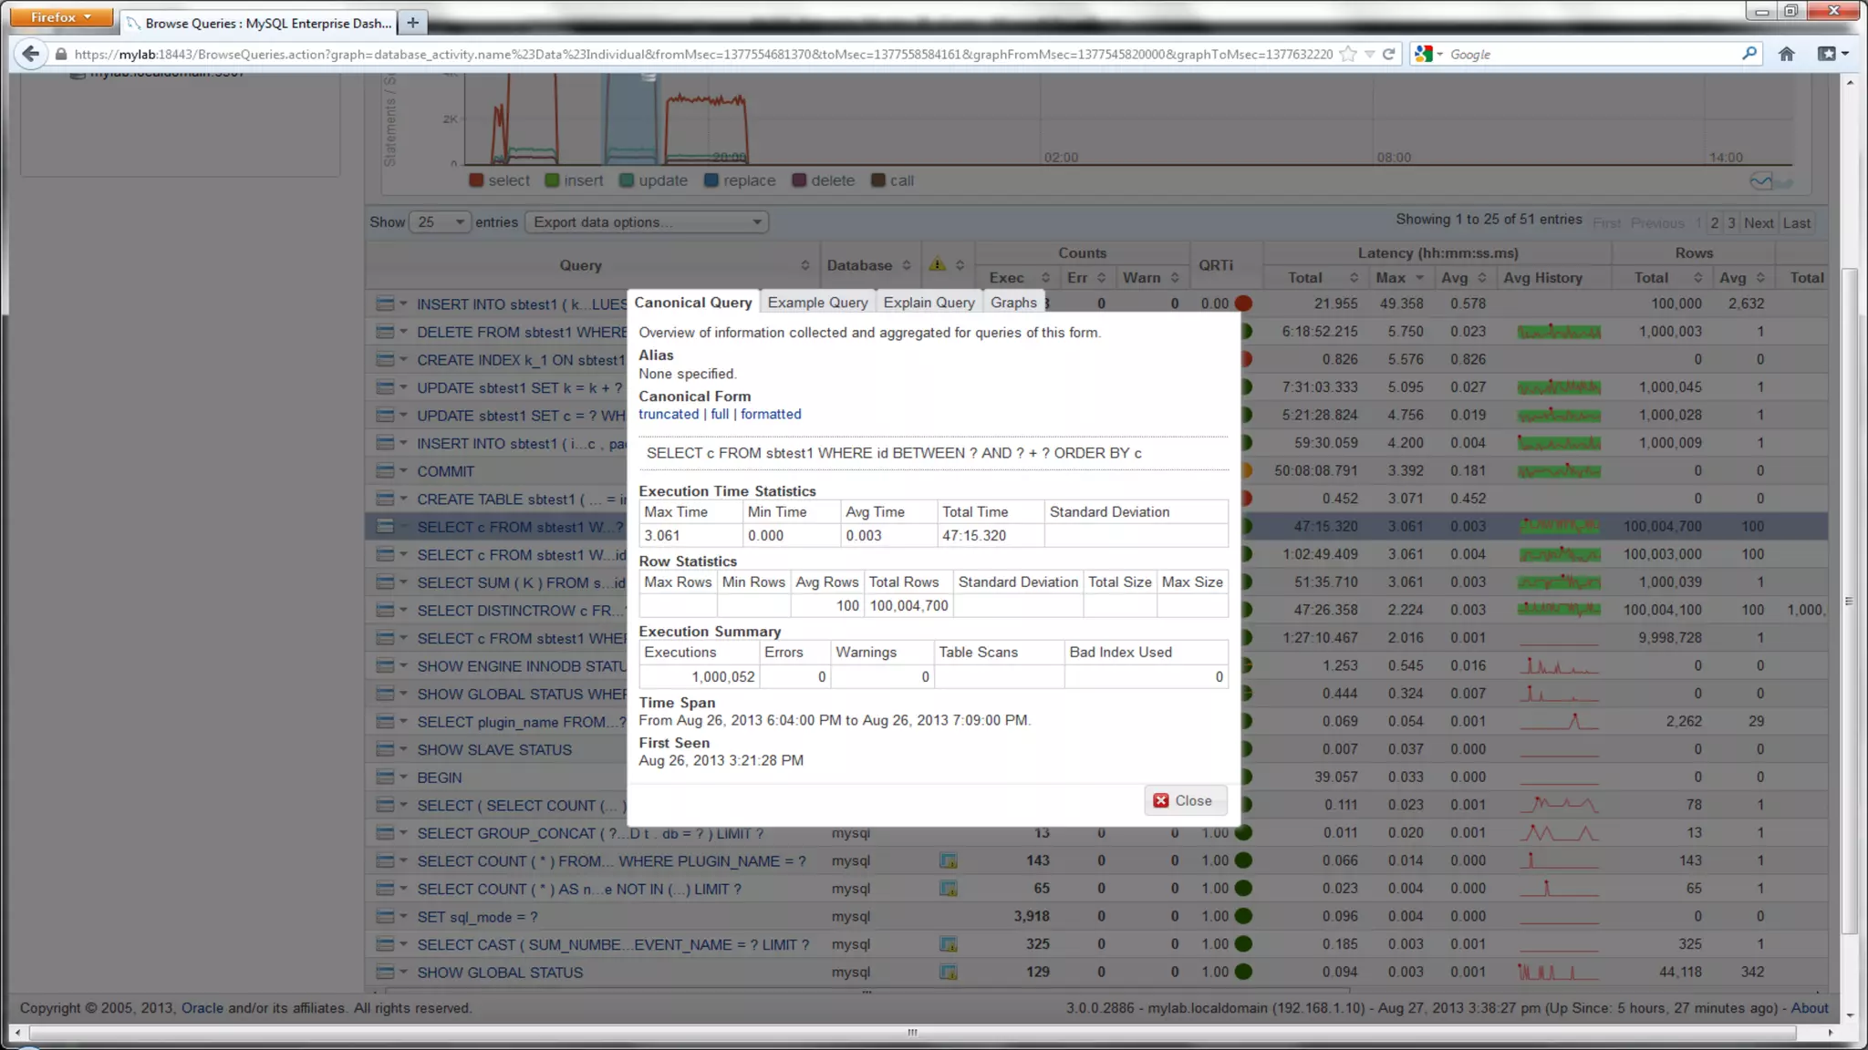The image size is (1868, 1050).
Task: Go to page 2 of entries
Action: click(x=1715, y=223)
